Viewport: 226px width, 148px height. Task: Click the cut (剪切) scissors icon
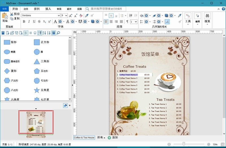click(12, 14)
